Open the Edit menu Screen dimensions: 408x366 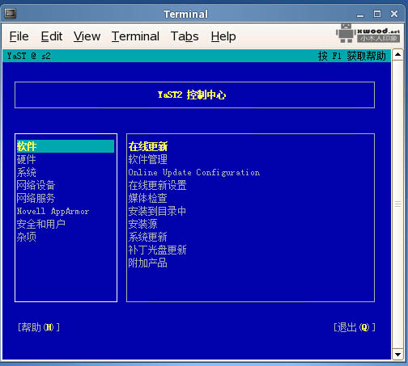click(52, 36)
